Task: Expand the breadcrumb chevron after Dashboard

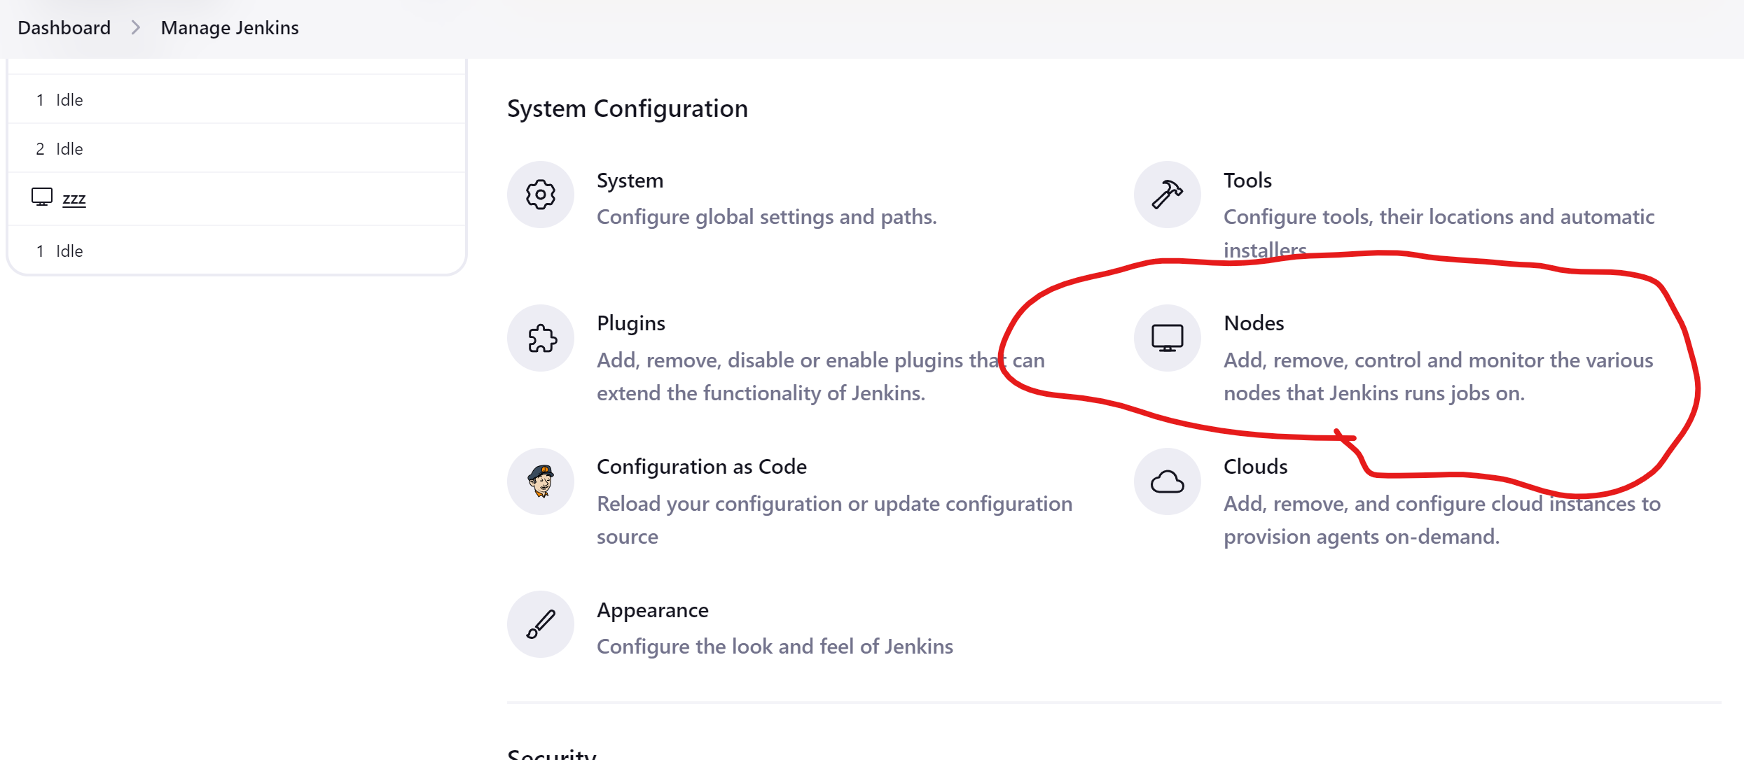Action: click(x=136, y=28)
